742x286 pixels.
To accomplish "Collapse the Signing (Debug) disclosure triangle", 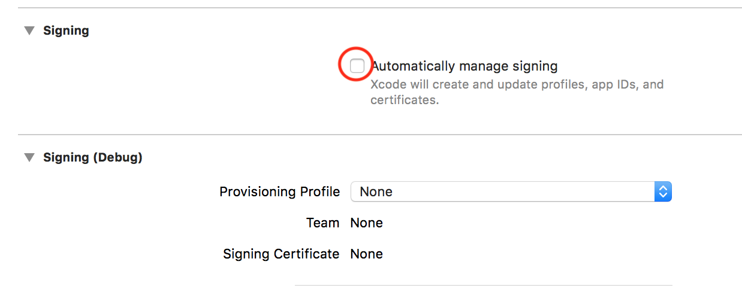I will point(29,158).
